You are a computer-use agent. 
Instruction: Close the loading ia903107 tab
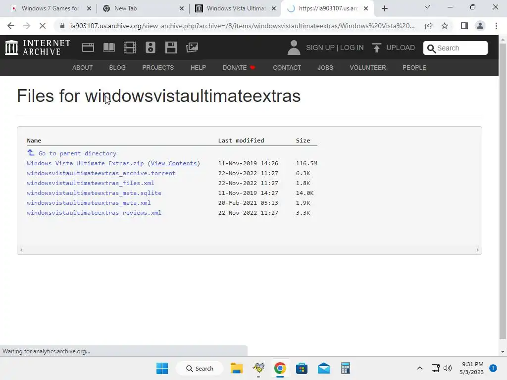click(366, 8)
